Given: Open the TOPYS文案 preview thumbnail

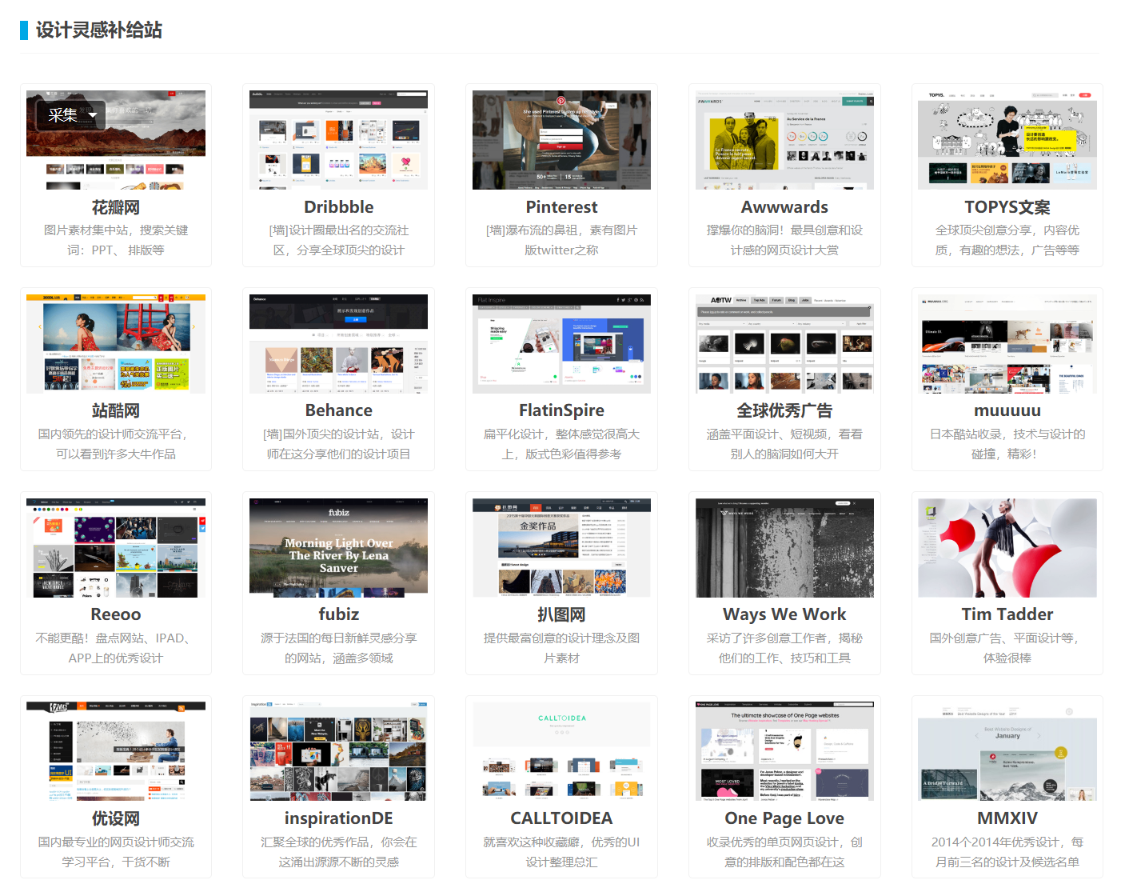Looking at the screenshot, I should tap(1007, 140).
